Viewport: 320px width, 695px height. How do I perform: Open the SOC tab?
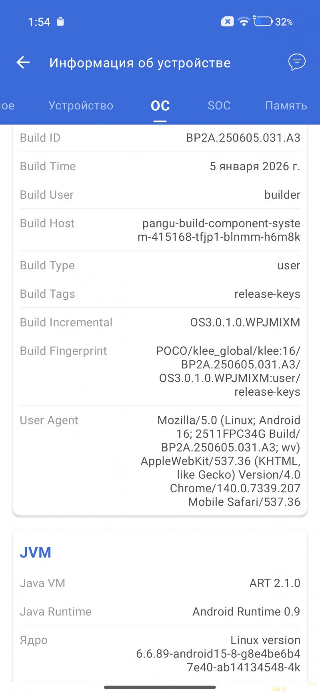(x=219, y=106)
